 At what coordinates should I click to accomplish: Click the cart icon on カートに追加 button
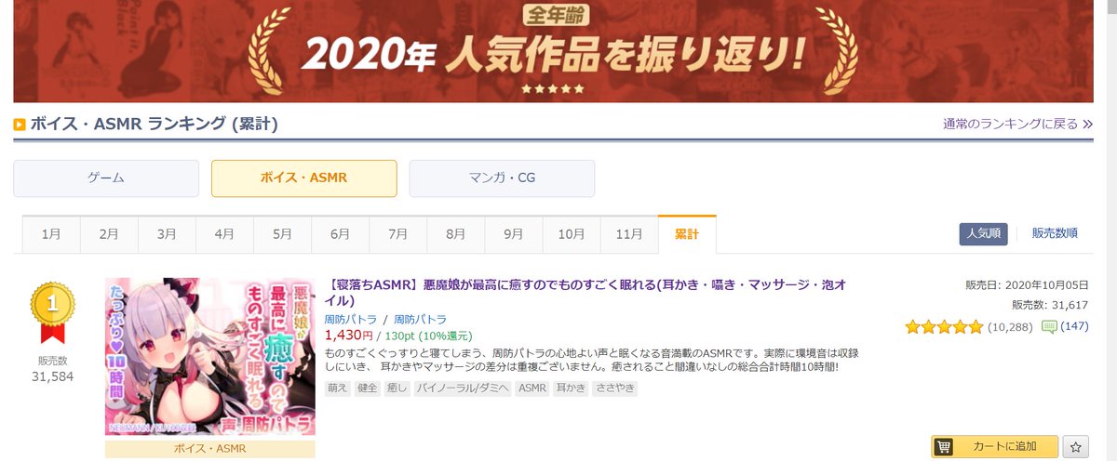click(944, 447)
